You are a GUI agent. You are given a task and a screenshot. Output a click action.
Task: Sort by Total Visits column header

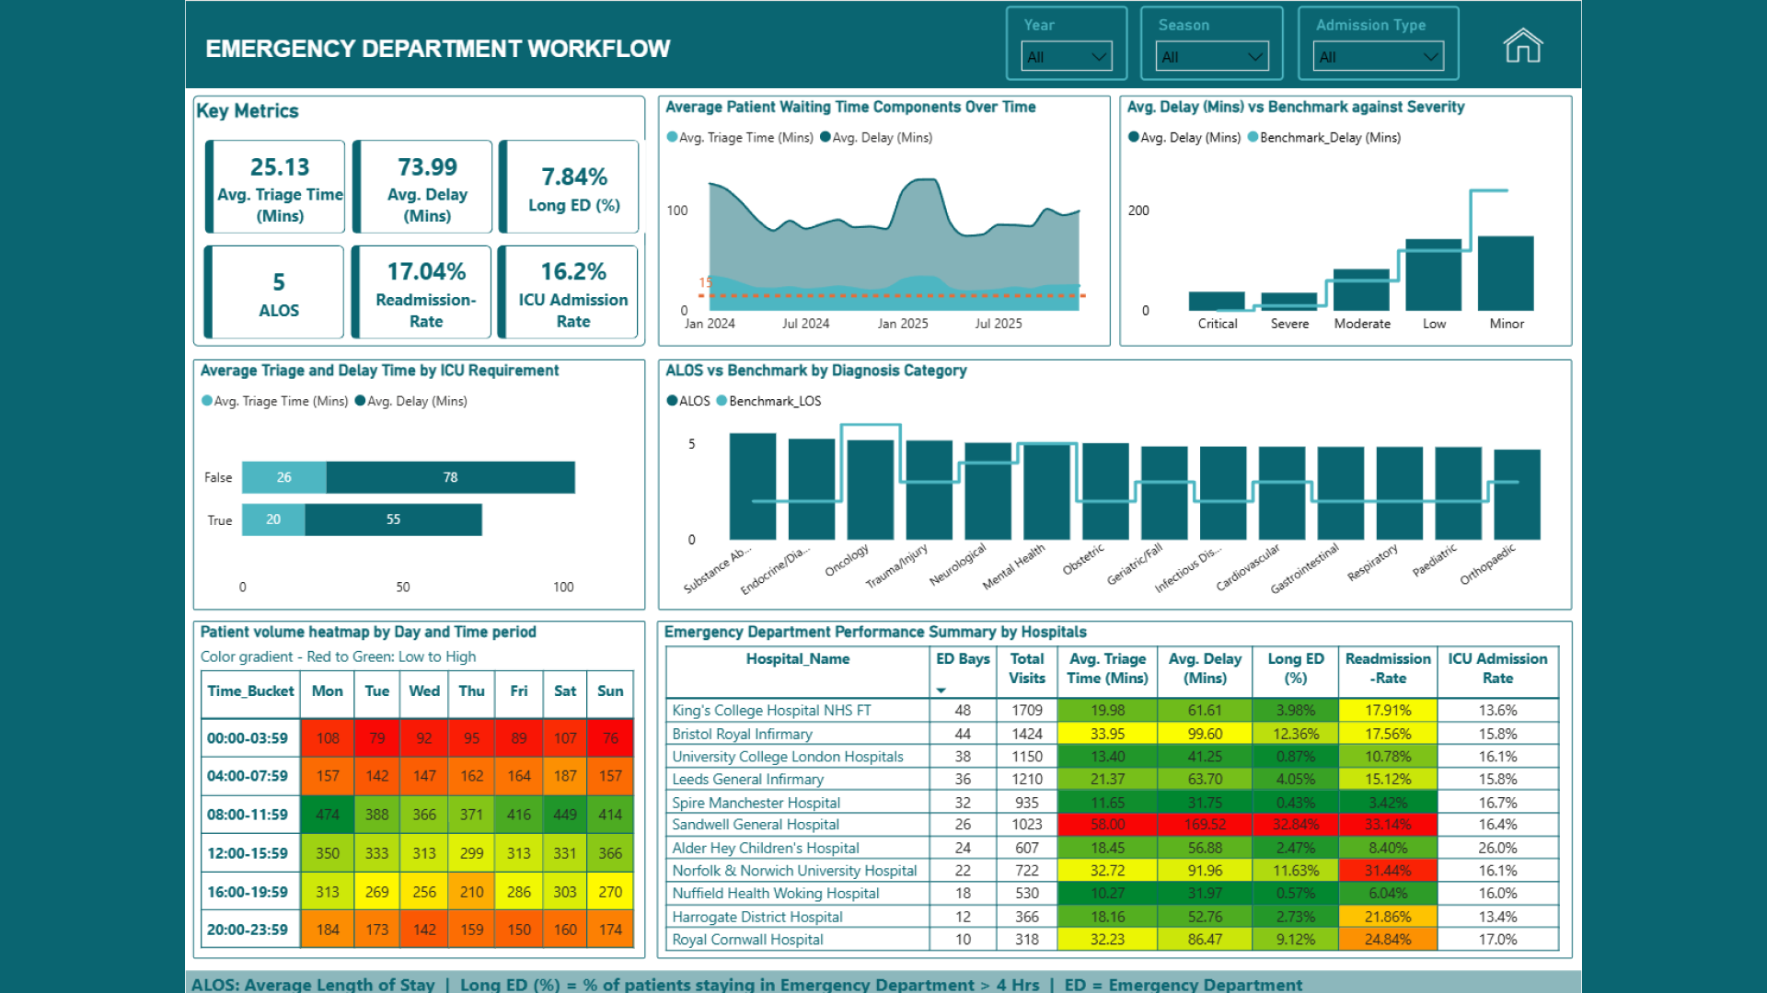point(1026,668)
